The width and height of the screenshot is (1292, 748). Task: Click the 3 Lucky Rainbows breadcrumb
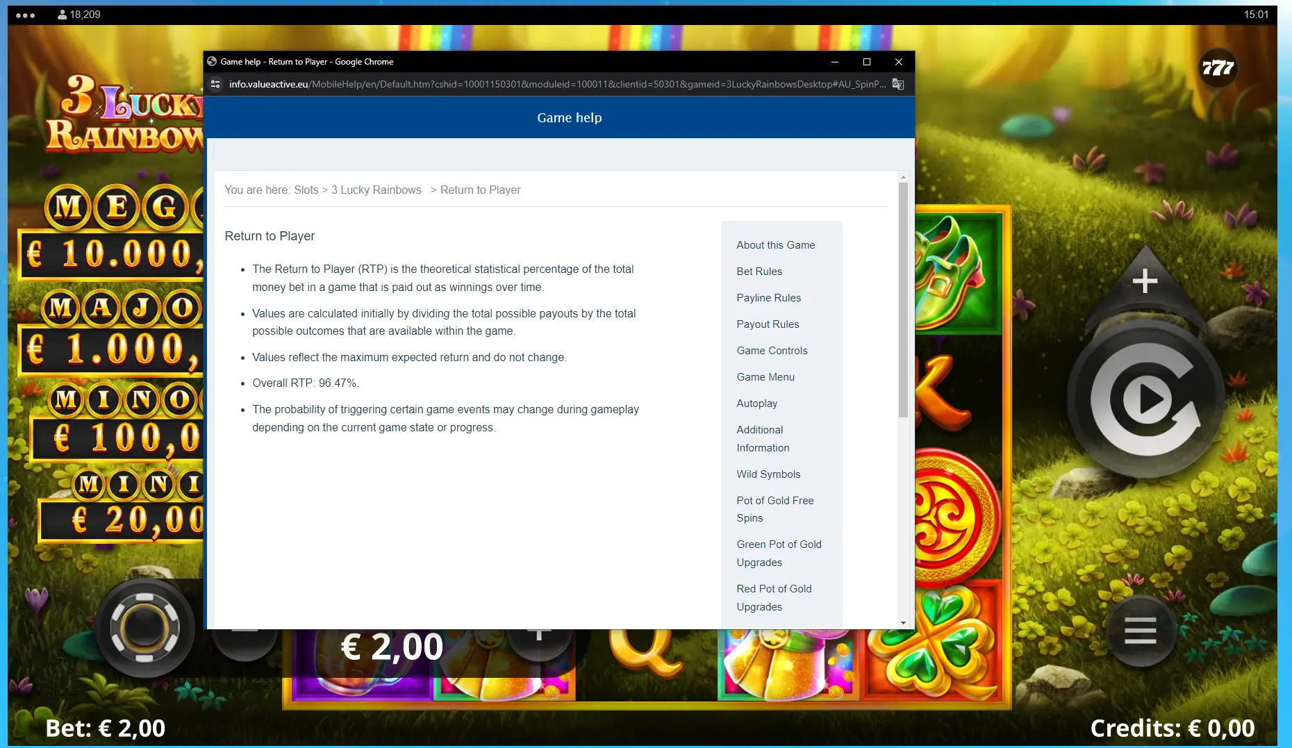[376, 190]
